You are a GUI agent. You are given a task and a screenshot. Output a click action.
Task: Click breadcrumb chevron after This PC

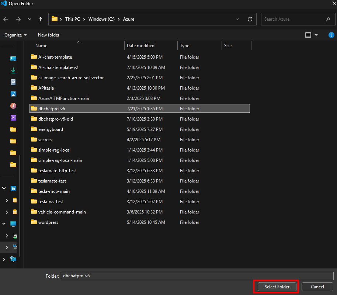(84, 19)
